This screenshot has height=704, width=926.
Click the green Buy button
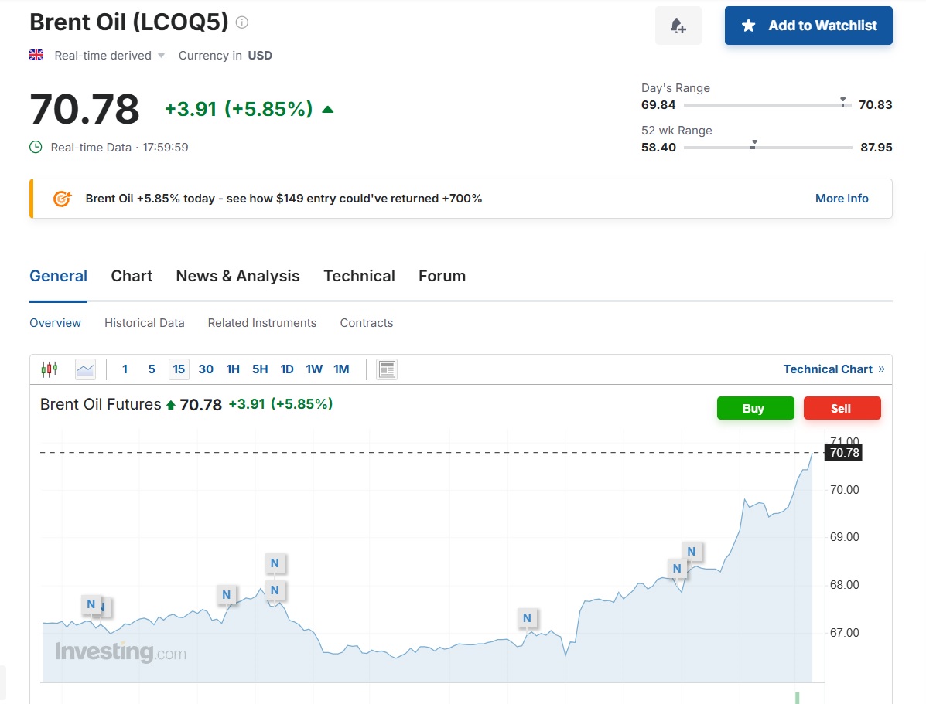point(755,408)
